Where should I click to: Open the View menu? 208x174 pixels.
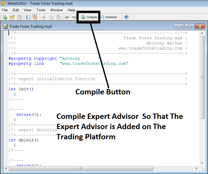(x=27, y=10)
